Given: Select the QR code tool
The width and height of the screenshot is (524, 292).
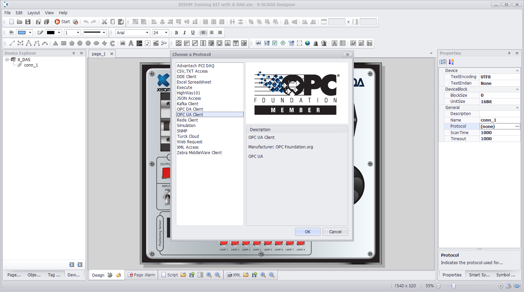Looking at the screenshot, I should (x=139, y=43).
